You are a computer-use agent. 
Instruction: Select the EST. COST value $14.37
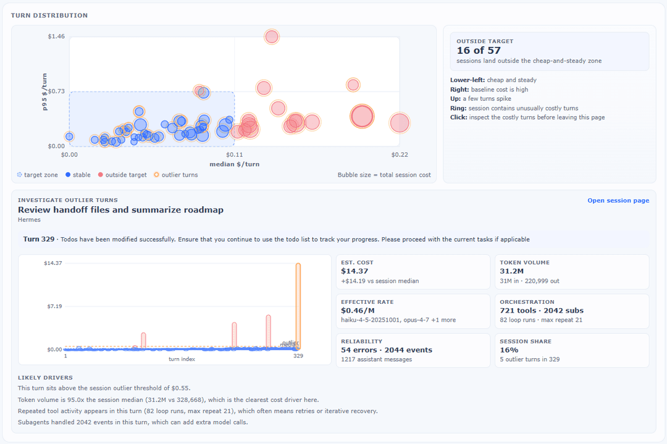354,271
